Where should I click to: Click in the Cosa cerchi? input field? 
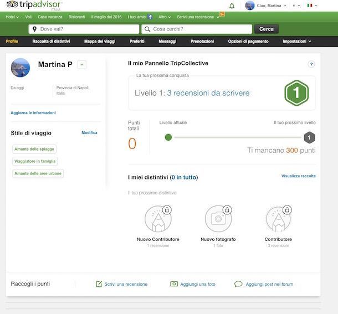tap(197, 29)
